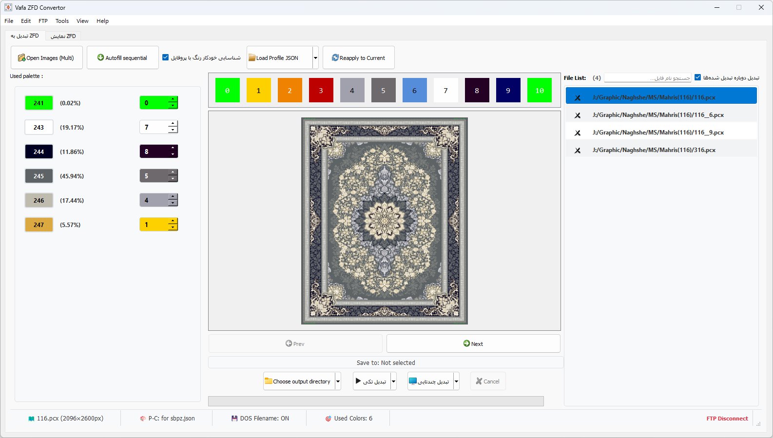Open the Help menu
This screenshot has height=438, width=773.
tap(102, 21)
